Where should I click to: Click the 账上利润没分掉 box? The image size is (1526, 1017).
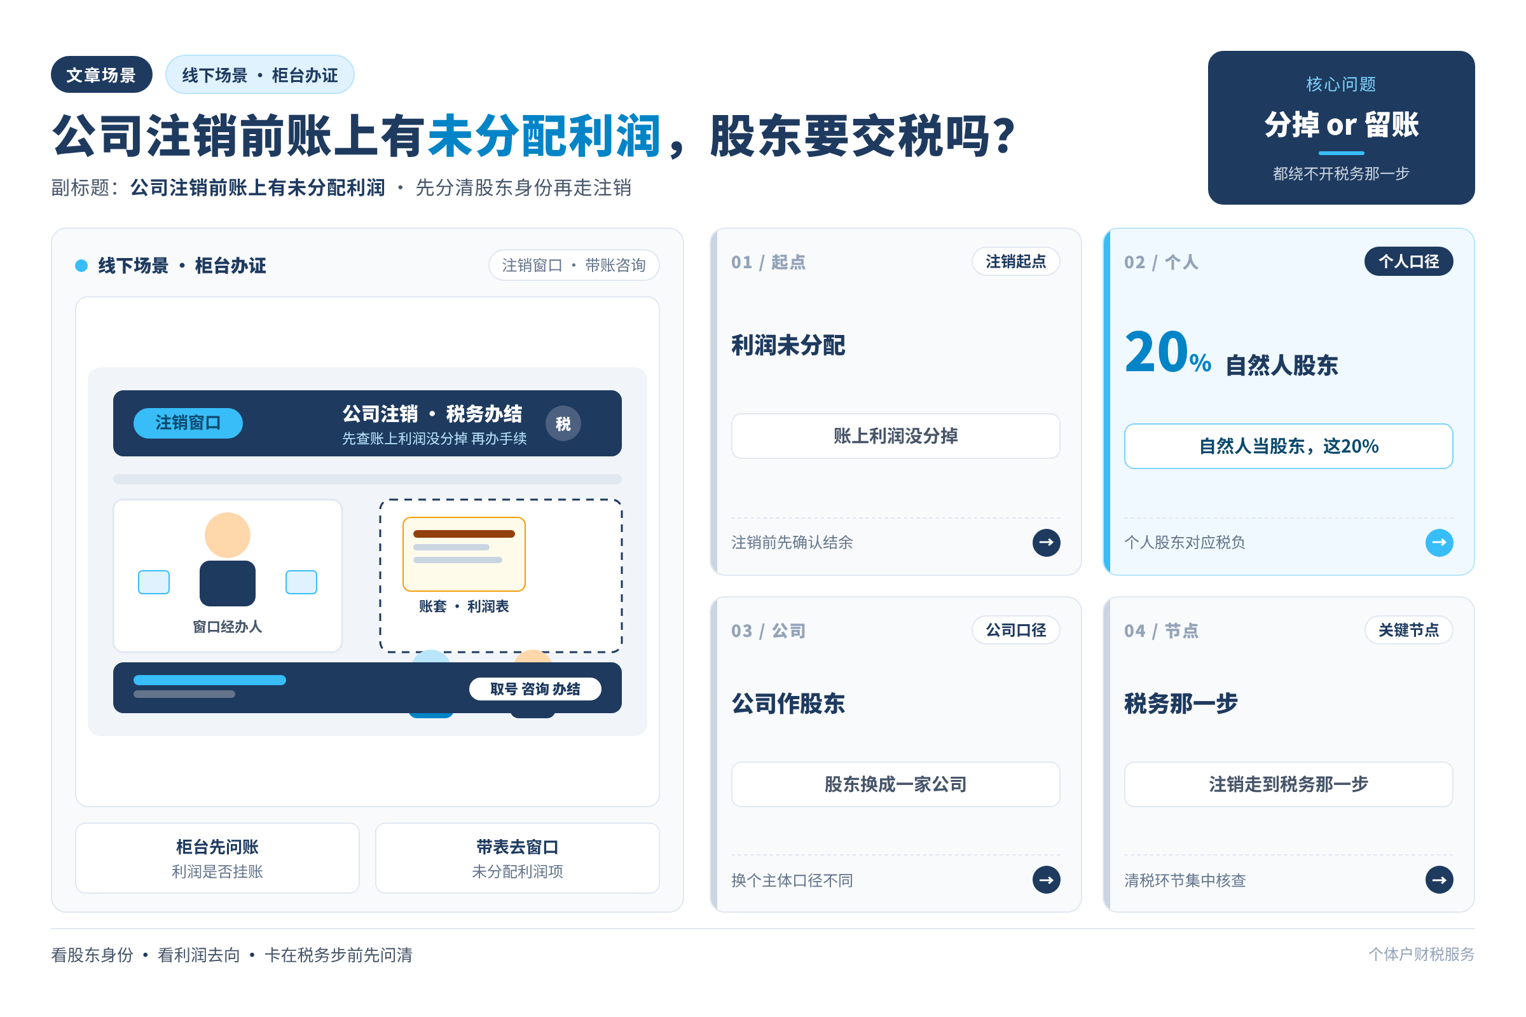click(895, 436)
